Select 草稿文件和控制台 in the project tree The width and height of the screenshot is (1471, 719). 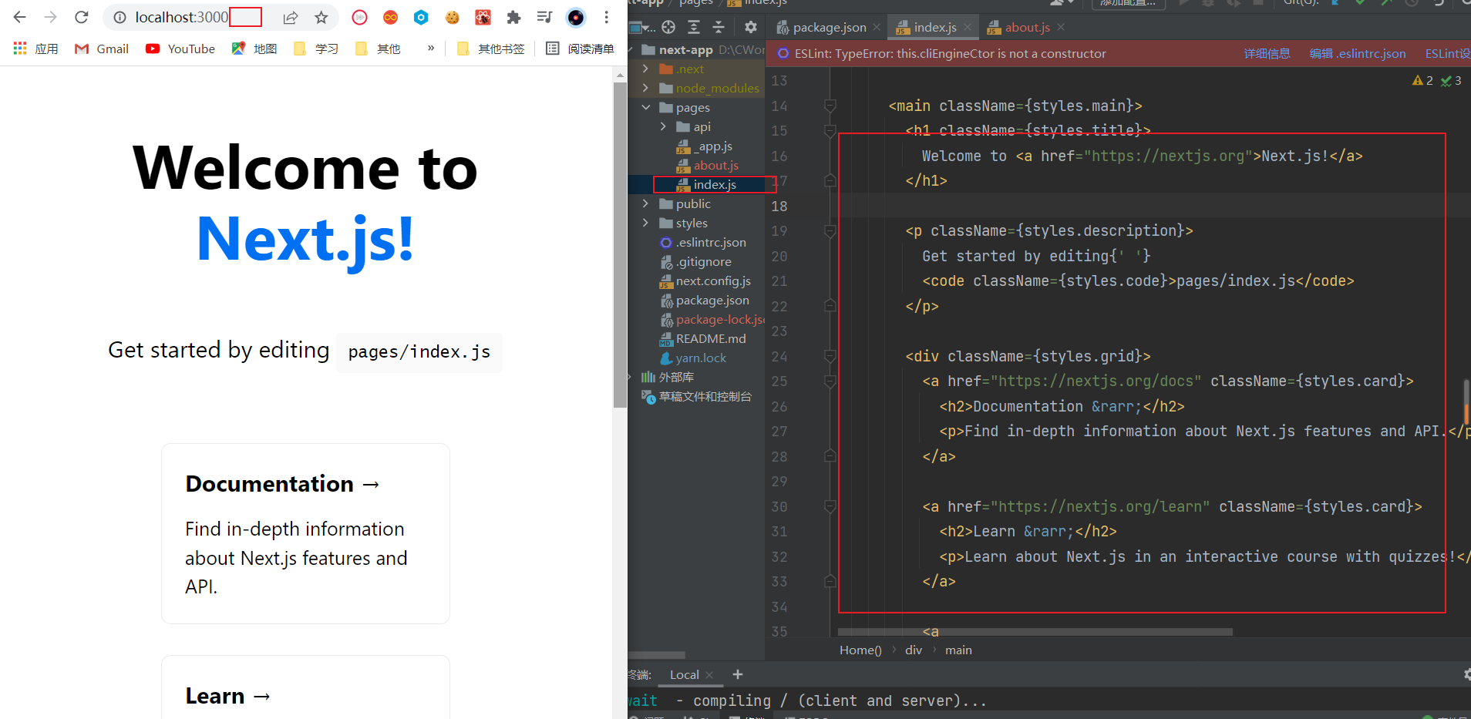pos(696,396)
